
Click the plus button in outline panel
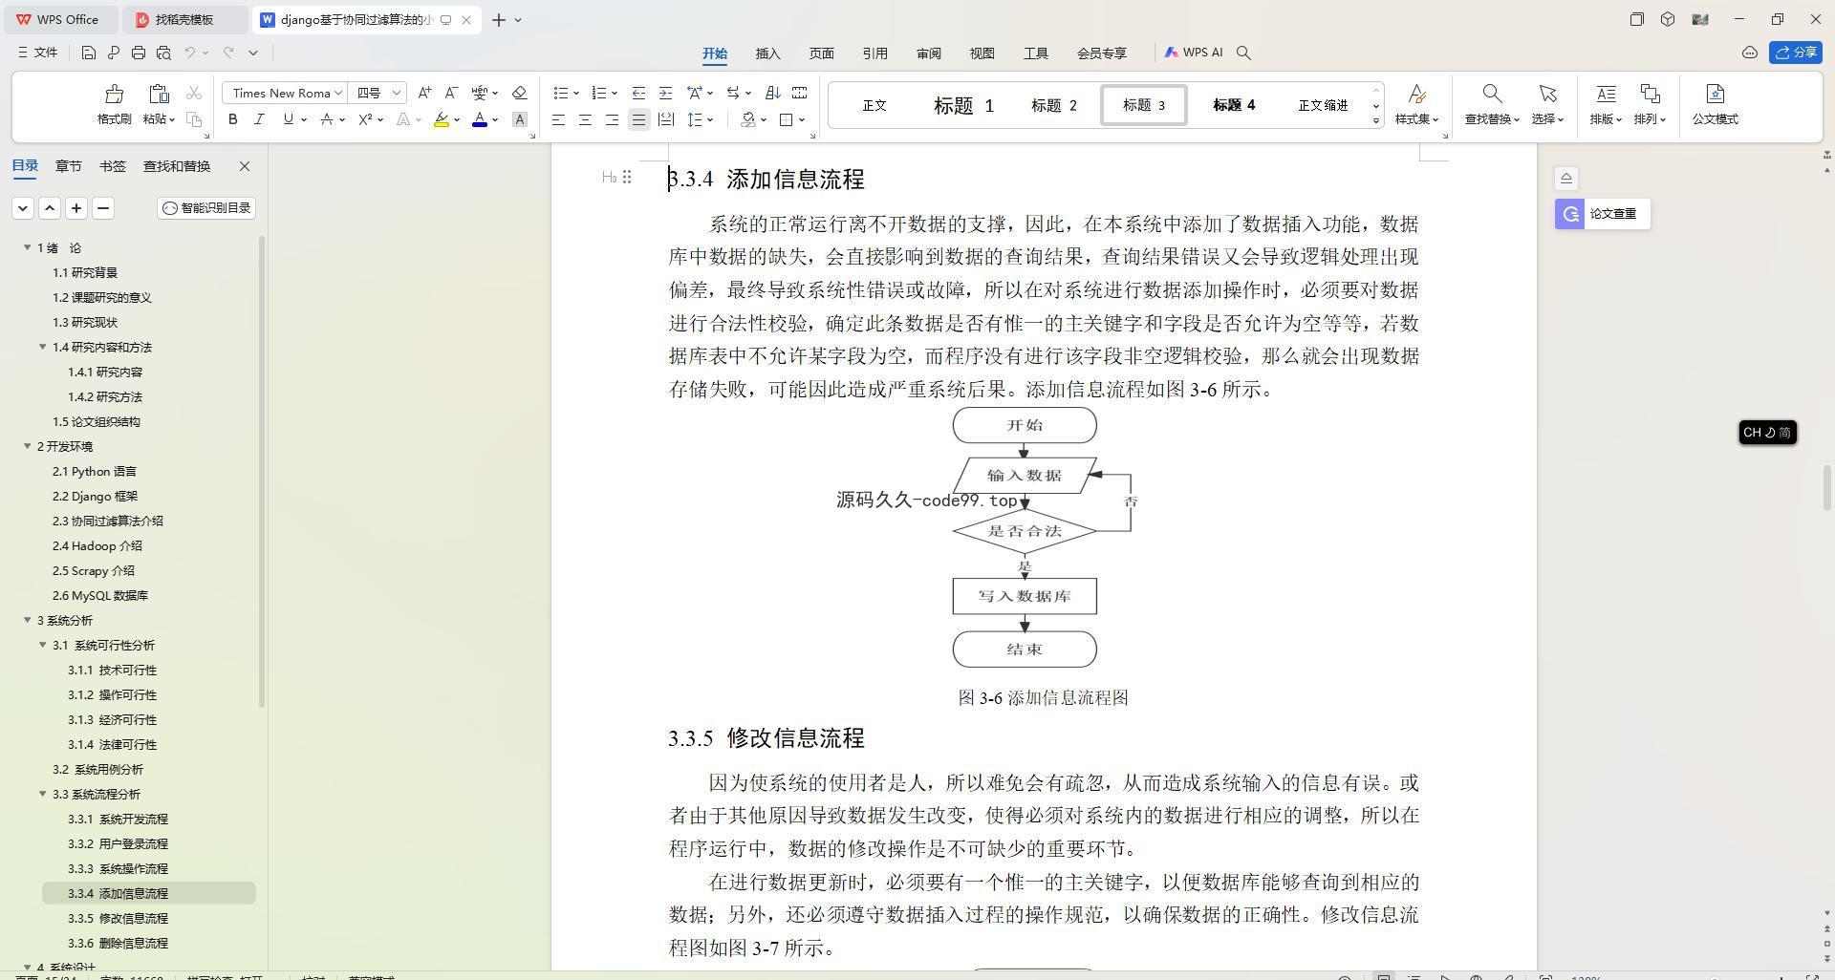tap(76, 207)
